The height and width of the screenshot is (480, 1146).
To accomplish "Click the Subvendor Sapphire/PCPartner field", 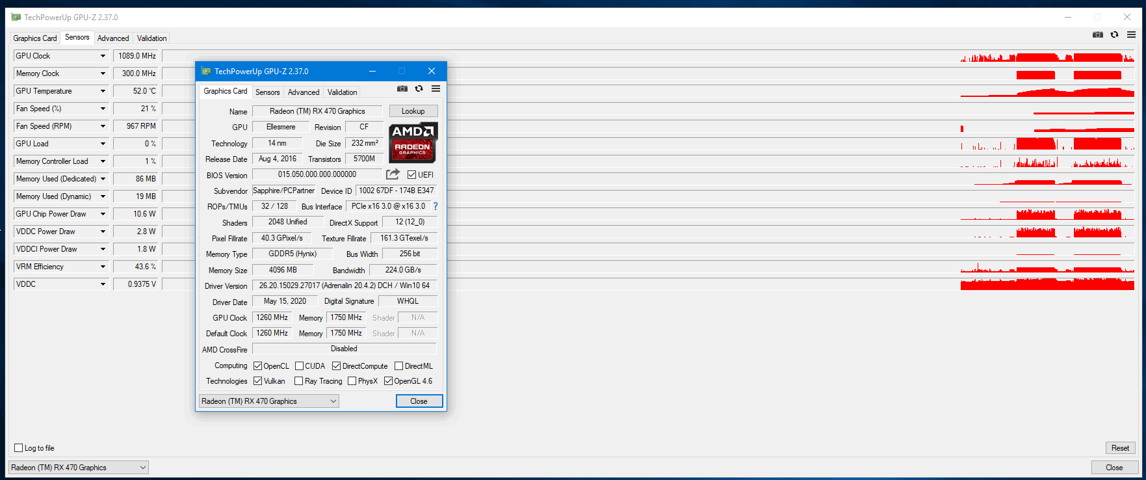I will tap(283, 191).
